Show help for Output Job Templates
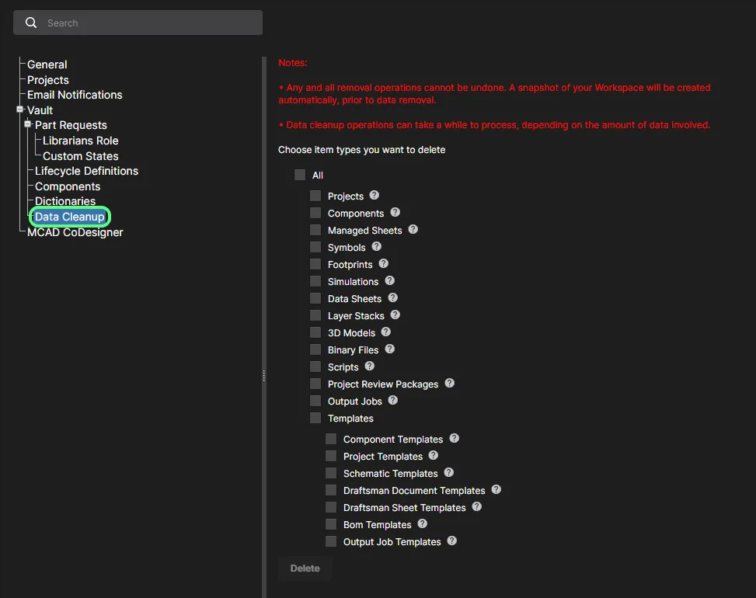 tap(452, 541)
